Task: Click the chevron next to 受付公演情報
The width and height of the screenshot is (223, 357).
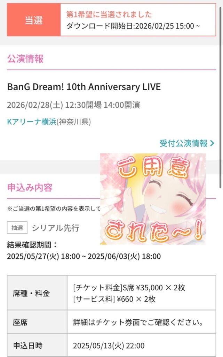Action: point(212,143)
